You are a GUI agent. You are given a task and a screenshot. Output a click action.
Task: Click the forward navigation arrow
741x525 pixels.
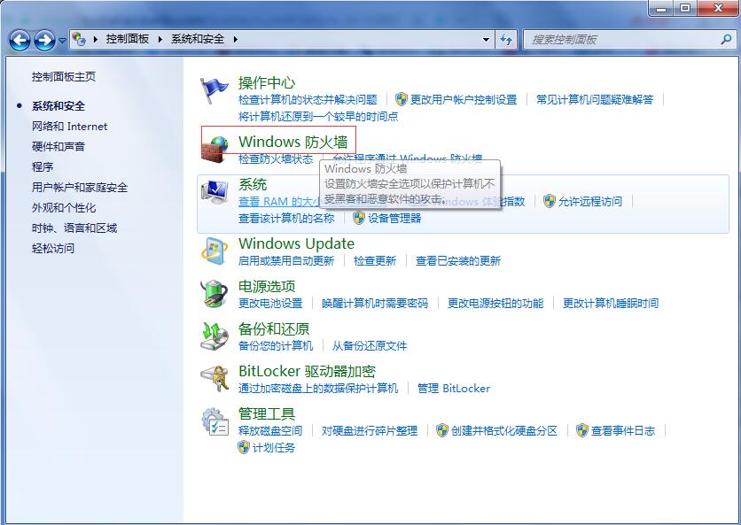point(43,39)
